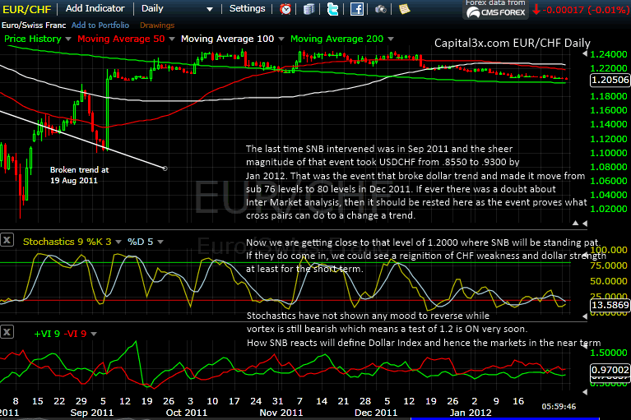The image size is (631, 420).
Task: Click the camera snapshot icon
Action: (x=380, y=9)
